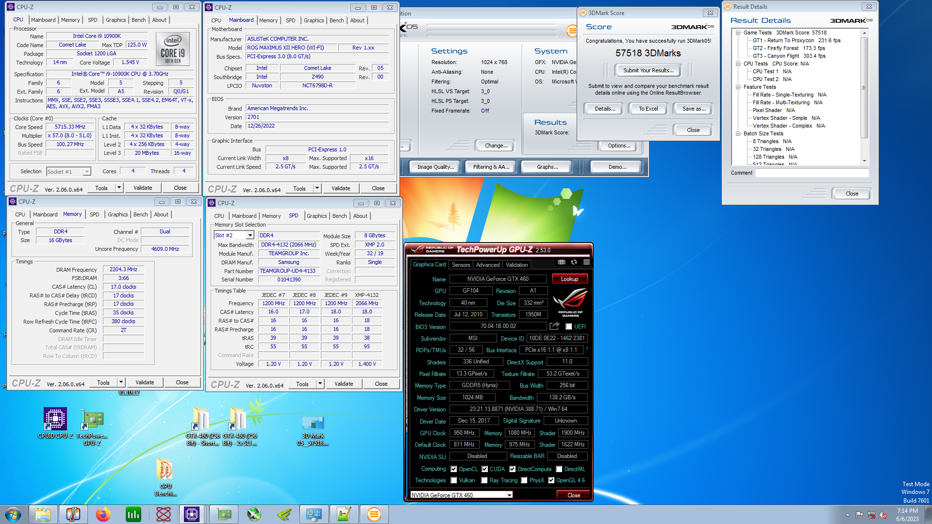Open Windows Explorer from the taskbar

(x=43, y=514)
